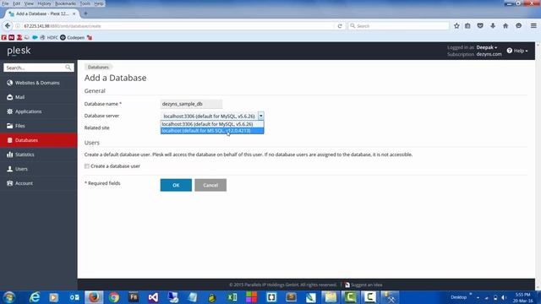Viewport: 541px width, 304px height.
Task: Go to Firefox home page icon
Action: [x=505, y=26]
